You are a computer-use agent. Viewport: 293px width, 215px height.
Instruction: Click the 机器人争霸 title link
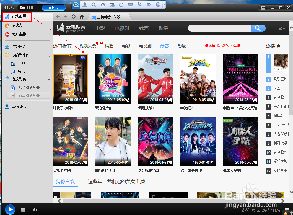click(232, 170)
